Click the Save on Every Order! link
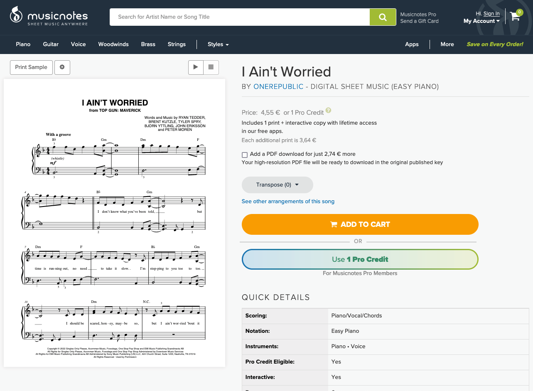 [x=495, y=44]
